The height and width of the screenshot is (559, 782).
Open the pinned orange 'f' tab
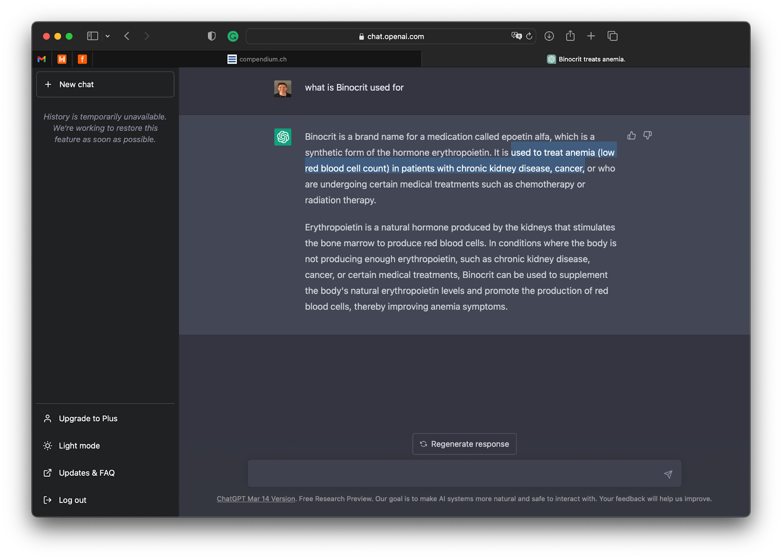[83, 59]
